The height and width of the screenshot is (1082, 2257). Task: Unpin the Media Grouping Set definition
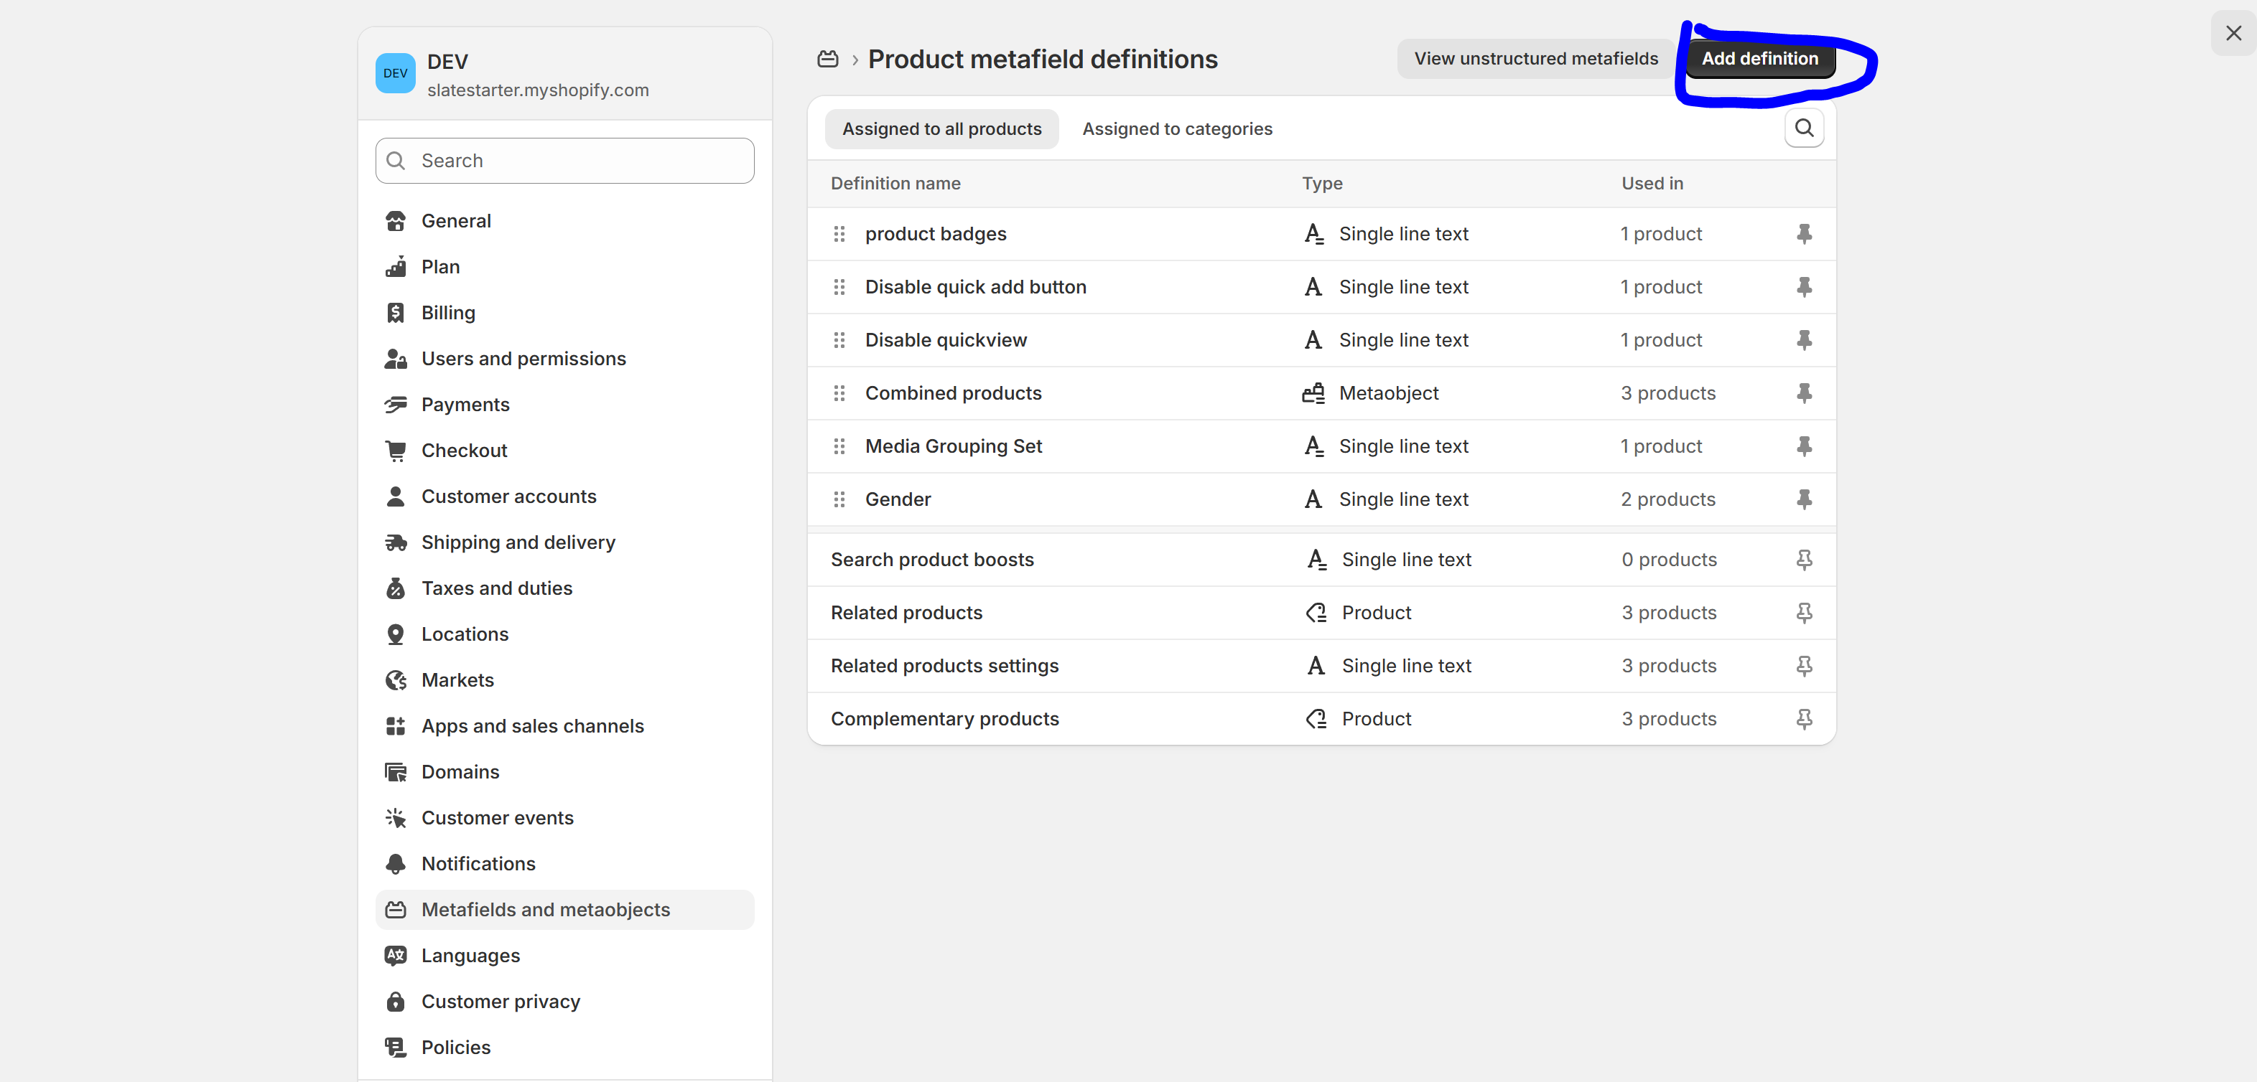pyautogui.click(x=1804, y=446)
